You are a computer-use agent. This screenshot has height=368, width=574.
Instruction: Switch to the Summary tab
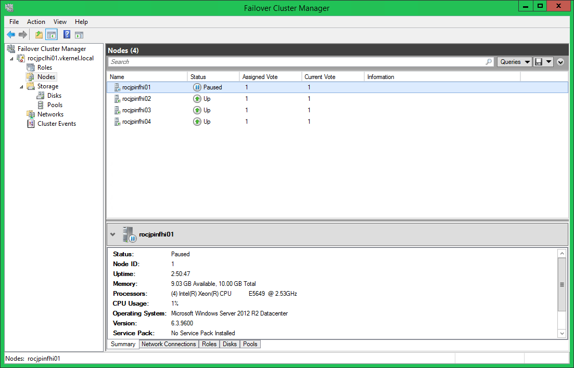(123, 344)
